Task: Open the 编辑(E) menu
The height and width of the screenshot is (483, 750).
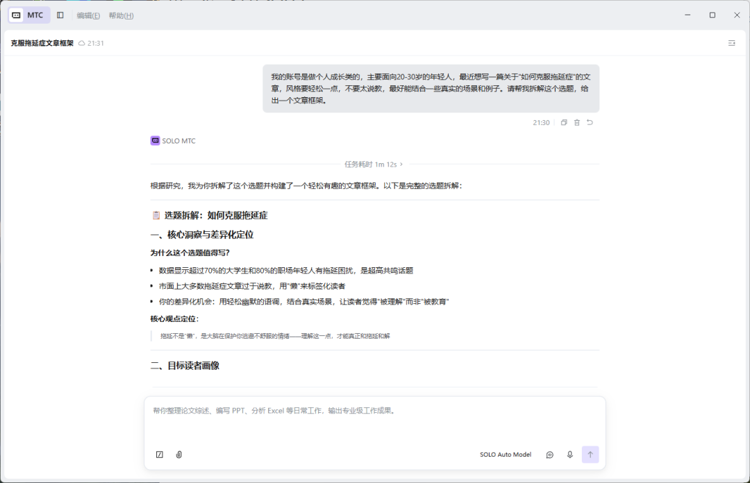Action: [88, 16]
